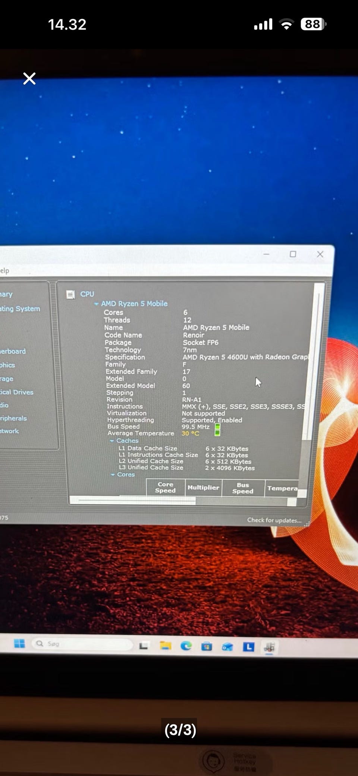Click the Bus Speed graph icon
The width and height of the screenshot is (358, 776).
[x=217, y=427]
